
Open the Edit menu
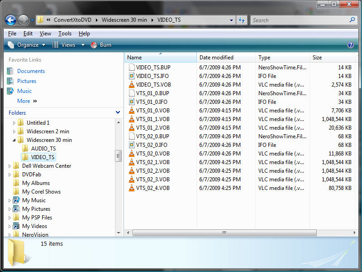coord(28,34)
